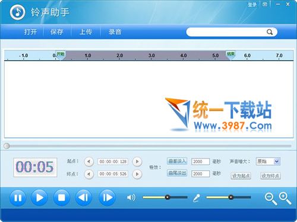
Task: Click the pause playback button
Action: pos(18,198)
